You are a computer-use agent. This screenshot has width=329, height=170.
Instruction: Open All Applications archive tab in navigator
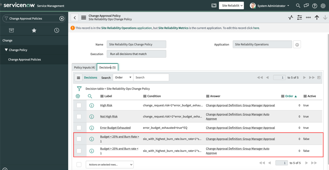coord(12,30)
